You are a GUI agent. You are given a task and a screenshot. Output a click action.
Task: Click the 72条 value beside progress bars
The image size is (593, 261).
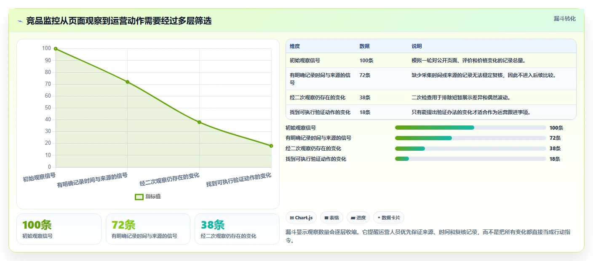coord(555,138)
